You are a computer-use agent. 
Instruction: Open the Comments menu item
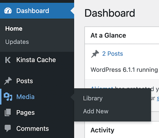[37, 128]
